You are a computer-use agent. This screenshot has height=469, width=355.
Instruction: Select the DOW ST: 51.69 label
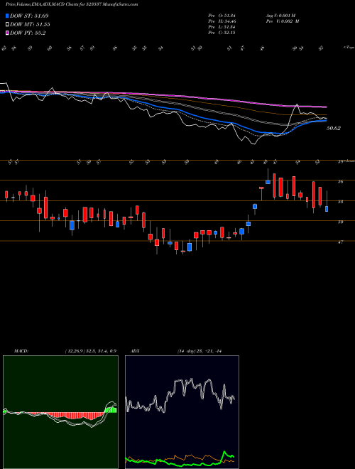coord(29,16)
